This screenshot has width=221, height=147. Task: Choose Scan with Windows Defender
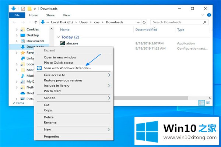73,68
